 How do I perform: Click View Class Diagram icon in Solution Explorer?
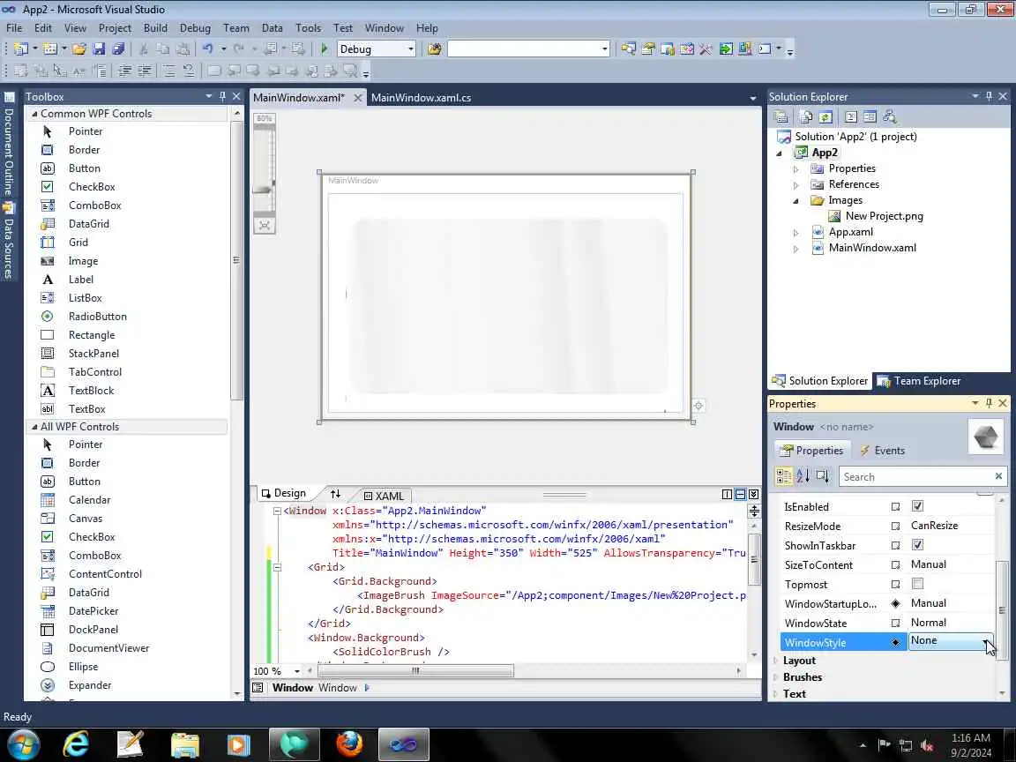tap(889, 116)
